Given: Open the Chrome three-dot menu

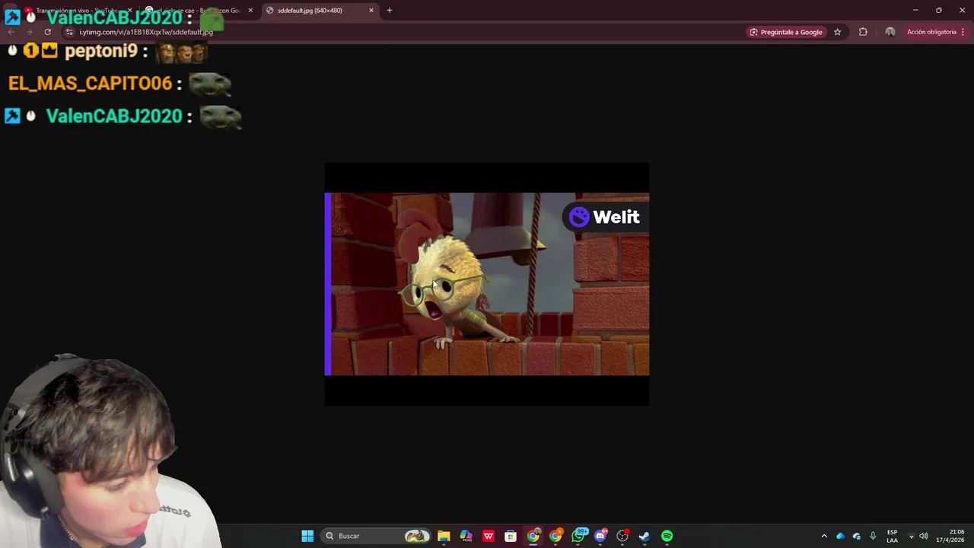Looking at the screenshot, I should click(x=963, y=32).
